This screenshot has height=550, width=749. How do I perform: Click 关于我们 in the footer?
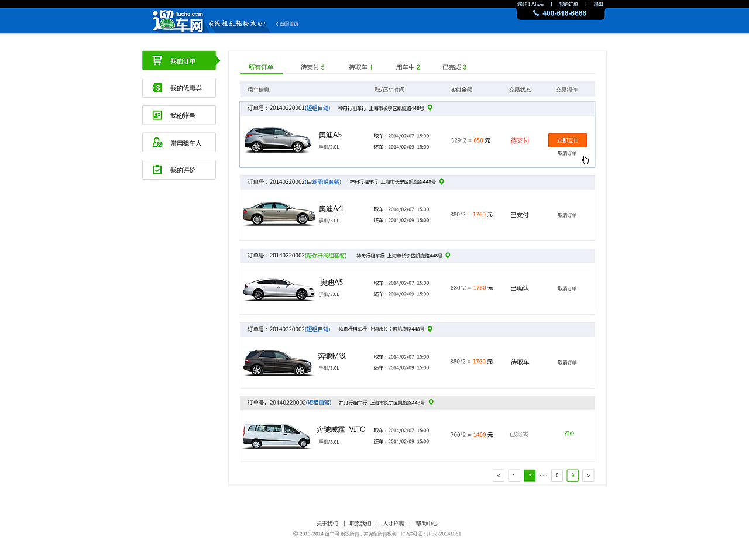pyautogui.click(x=327, y=524)
